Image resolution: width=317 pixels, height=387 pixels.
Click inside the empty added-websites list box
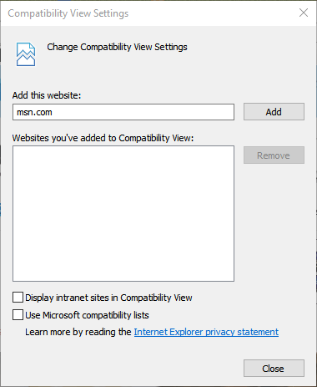click(123, 213)
